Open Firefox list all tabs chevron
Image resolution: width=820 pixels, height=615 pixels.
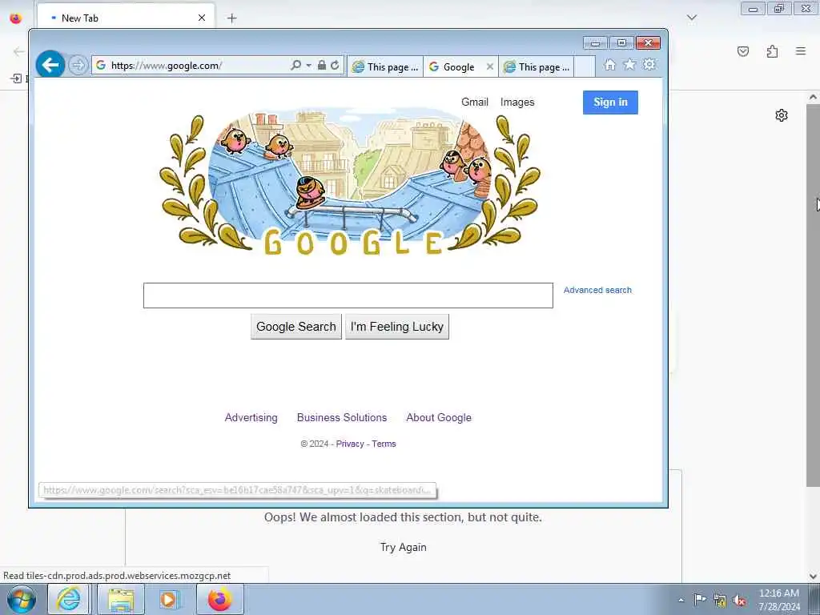[691, 18]
